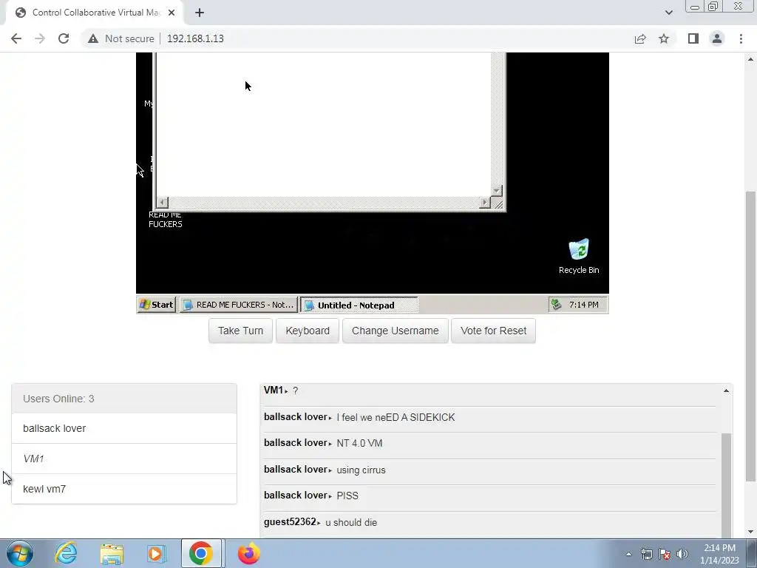Viewport: 757px width, 568px height.
Task: Click the page scroll up arrow
Action: 750,59
